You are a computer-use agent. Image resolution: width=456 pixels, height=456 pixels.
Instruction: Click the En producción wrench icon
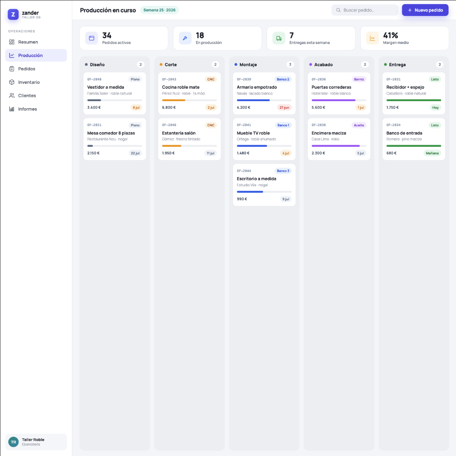(185, 38)
